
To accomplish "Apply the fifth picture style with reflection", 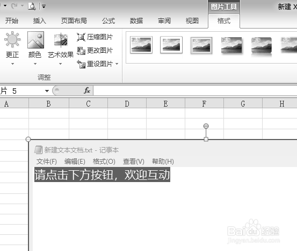I will pyautogui.click(x=262, y=46).
